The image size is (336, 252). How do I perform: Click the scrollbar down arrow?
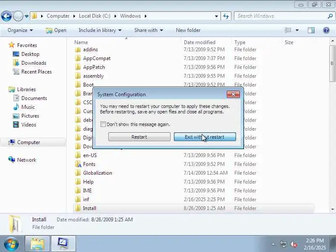pyautogui.click(x=332, y=209)
